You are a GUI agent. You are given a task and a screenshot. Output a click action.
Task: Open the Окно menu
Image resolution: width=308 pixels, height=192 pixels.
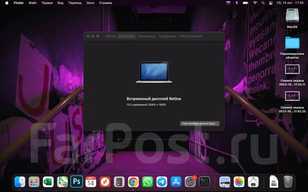90,3
